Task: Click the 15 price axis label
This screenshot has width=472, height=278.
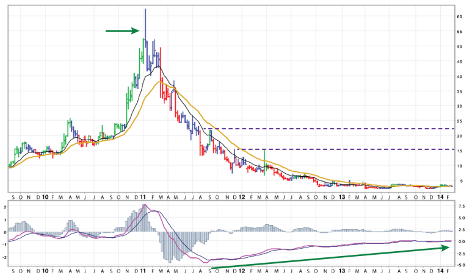Action: point(459,151)
